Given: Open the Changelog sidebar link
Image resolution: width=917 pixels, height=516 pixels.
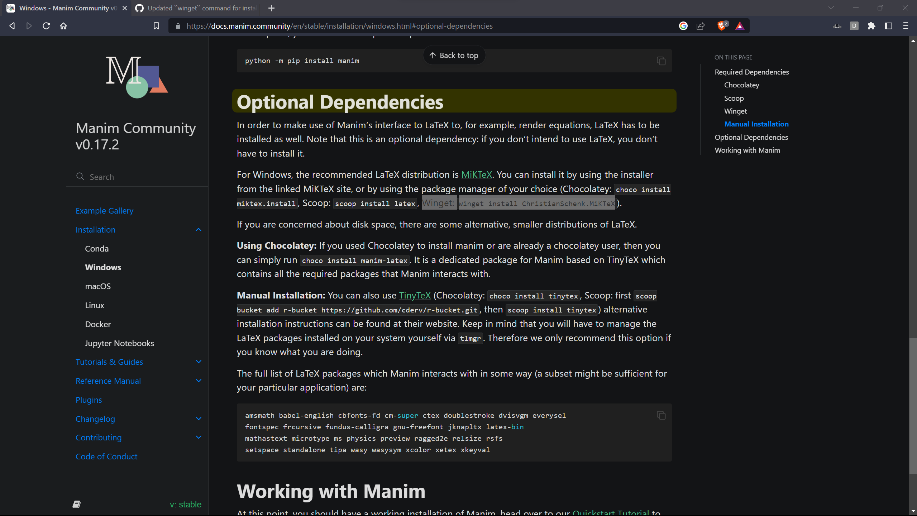Looking at the screenshot, I should [x=95, y=419].
